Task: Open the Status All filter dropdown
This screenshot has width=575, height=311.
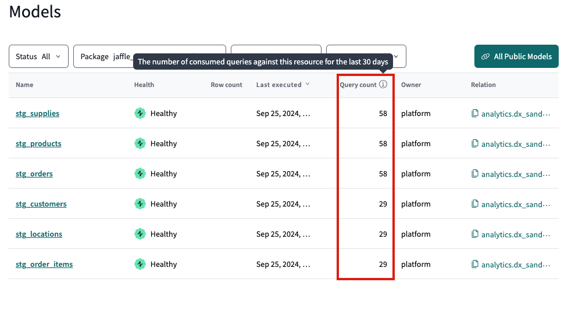Action: [x=38, y=57]
